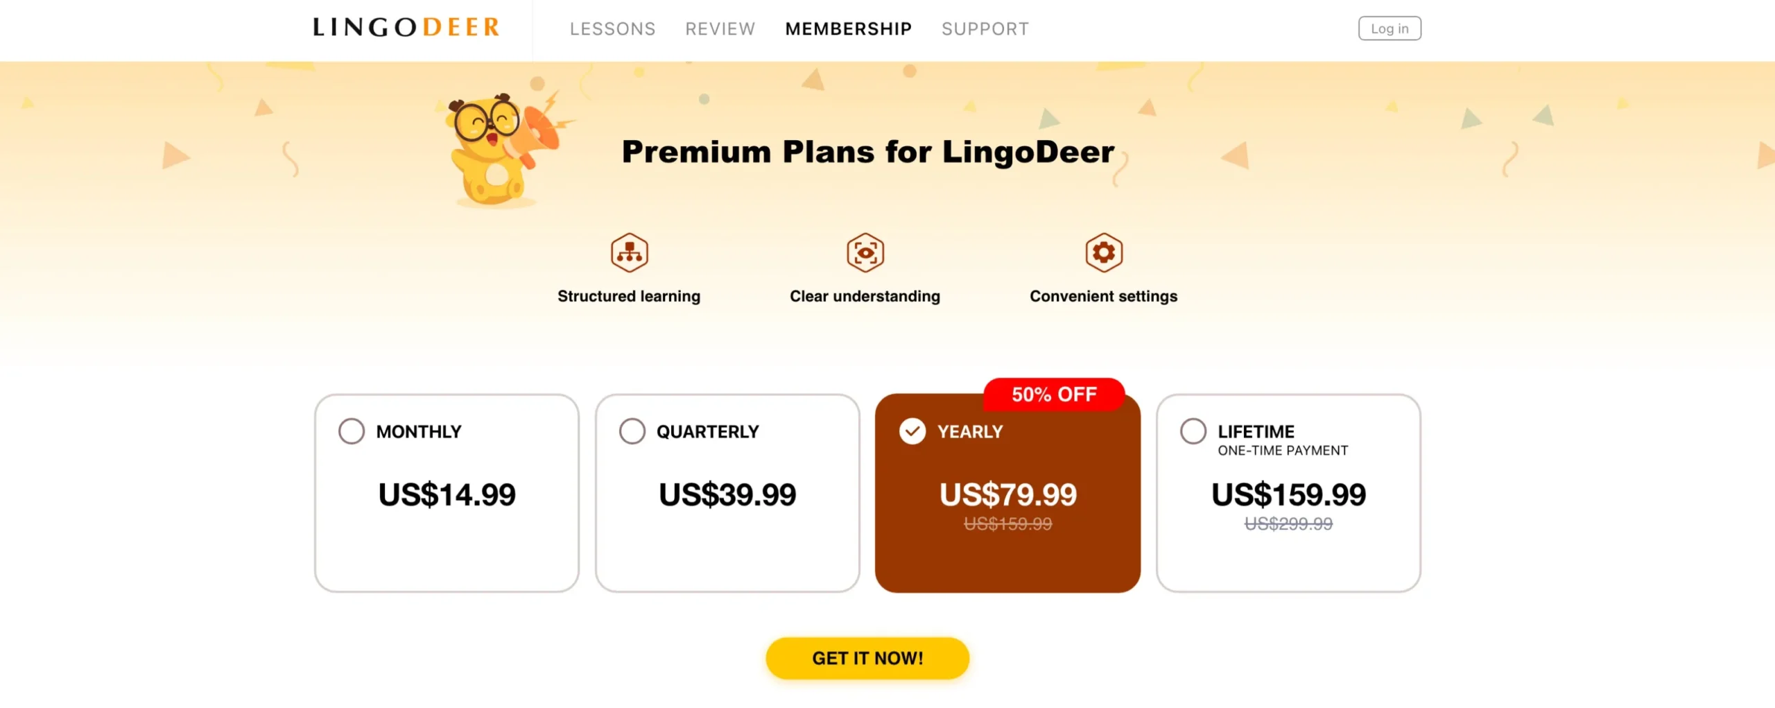This screenshot has height=708, width=1775.
Task: Open the Membership nav item
Action: pos(848,29)
